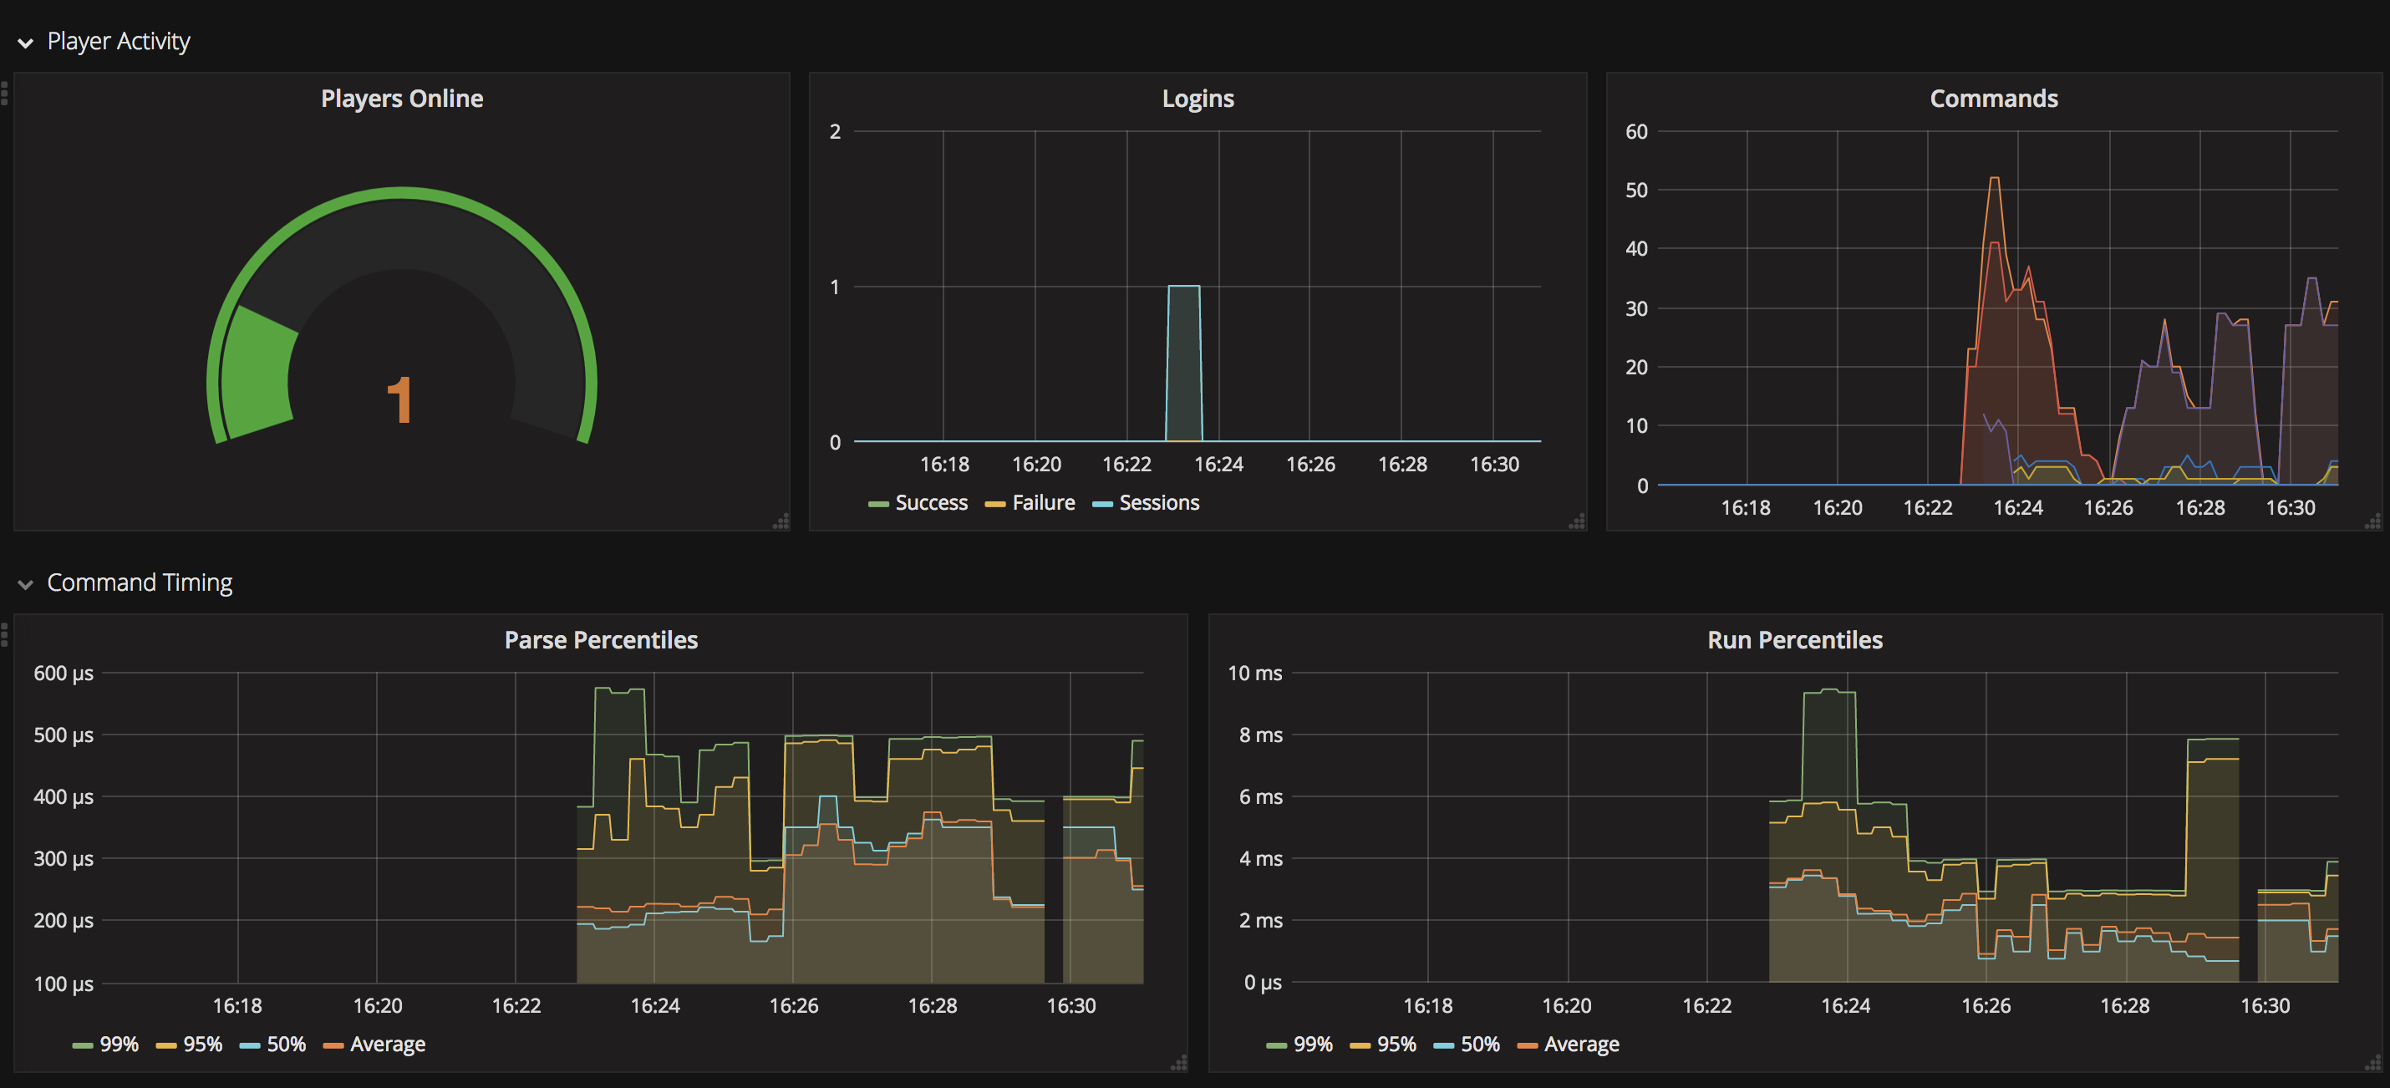Viewport: 2390px width, 1088px height.
Task: Click Success green color swatch in Logins legend
Action: (877, 505)
